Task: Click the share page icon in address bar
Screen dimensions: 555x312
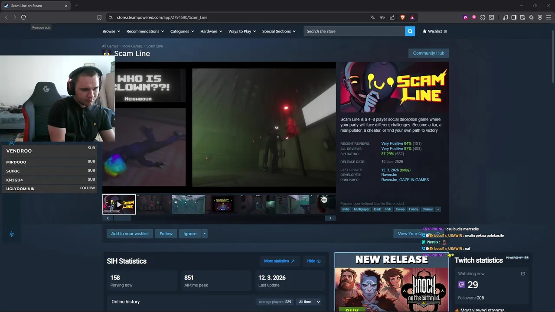Action: 392,17
